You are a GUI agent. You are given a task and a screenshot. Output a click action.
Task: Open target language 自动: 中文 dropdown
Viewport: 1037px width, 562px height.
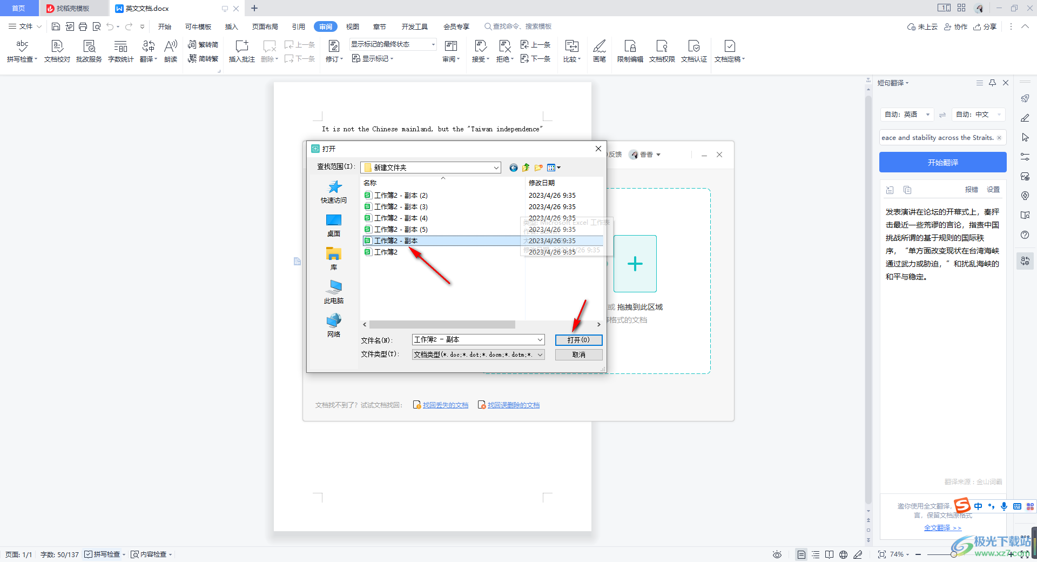979,115
